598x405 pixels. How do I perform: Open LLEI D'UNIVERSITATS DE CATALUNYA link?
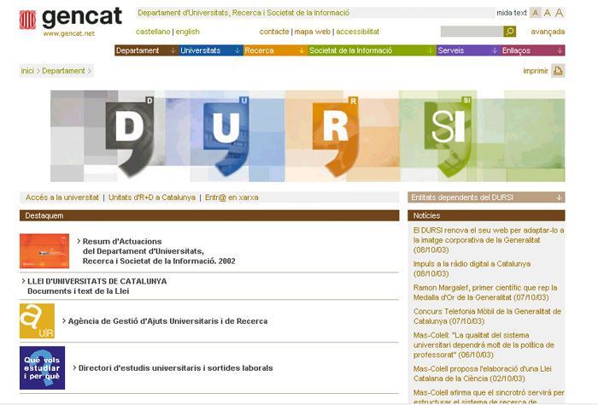pos(97,286)
